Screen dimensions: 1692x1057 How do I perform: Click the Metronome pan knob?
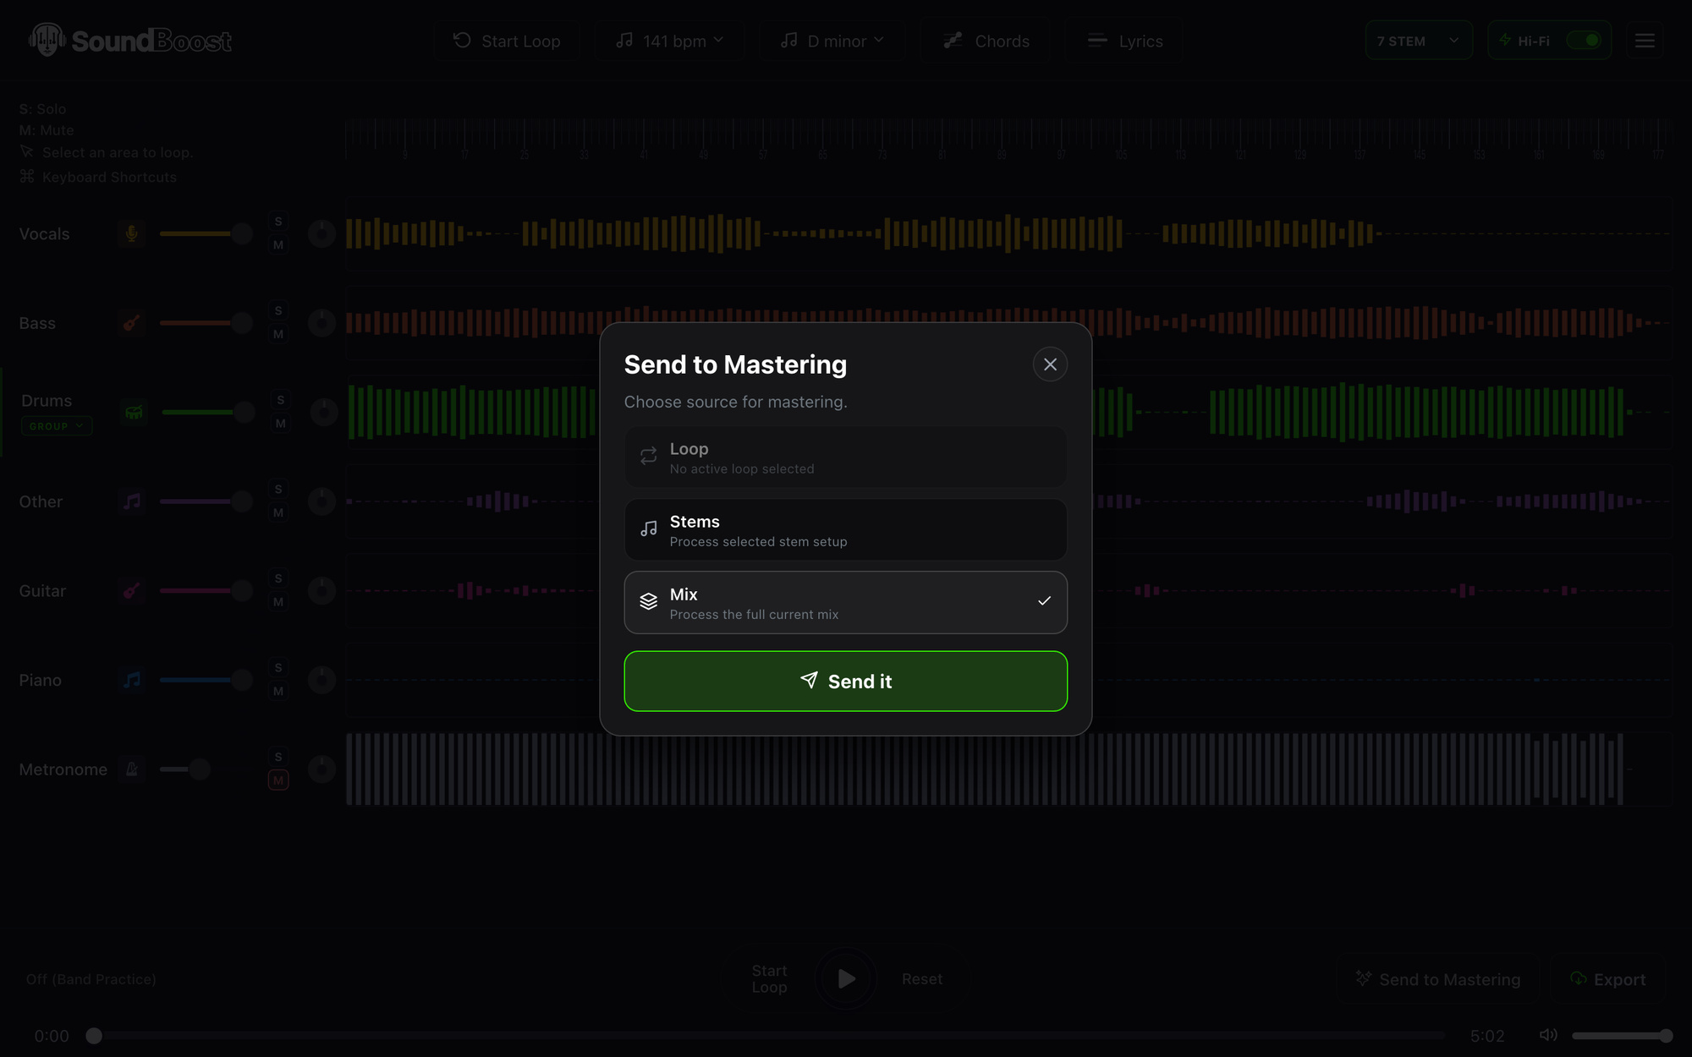tap(321, 769)
